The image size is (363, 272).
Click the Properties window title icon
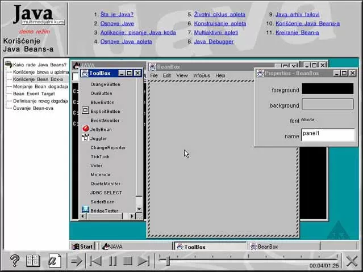click(x=261, y=73)
